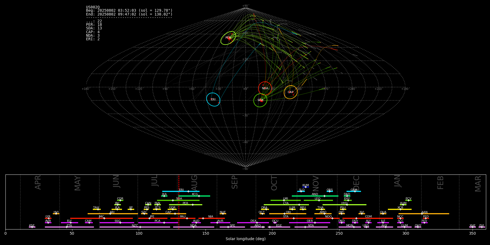This screenshot has height=245, width=490.
Task: Click the XCB yellow shower bar in timeline
Action: pyautogui.click(x=400, y=209)
